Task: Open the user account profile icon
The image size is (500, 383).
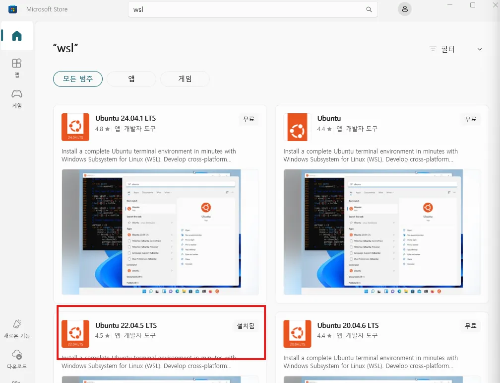Action: pyautogui.click(x=405, y=9)
